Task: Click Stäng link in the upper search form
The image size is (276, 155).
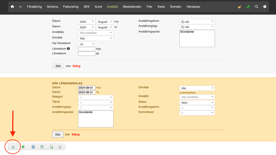Action: 76,66
